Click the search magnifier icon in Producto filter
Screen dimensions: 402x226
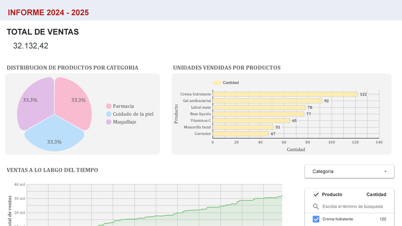[316, 207]
